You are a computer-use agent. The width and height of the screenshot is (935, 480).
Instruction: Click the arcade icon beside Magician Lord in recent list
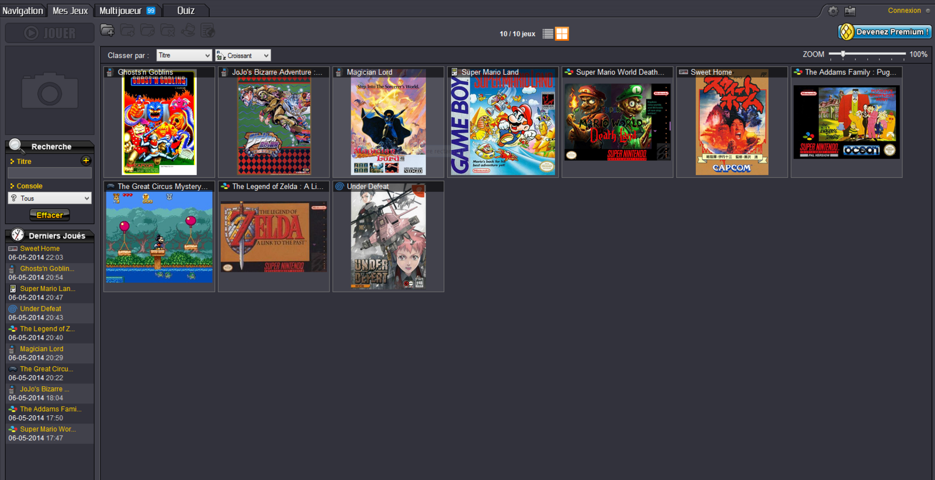(x=12, y=349)
